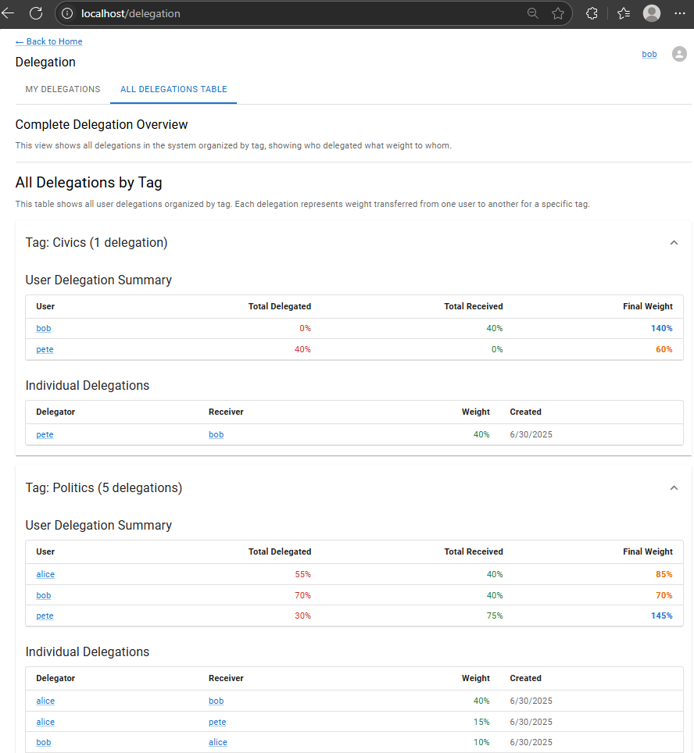Open the browser profile avatar
The height and width of the screenshot is (753, 694).
click(652, 13)
